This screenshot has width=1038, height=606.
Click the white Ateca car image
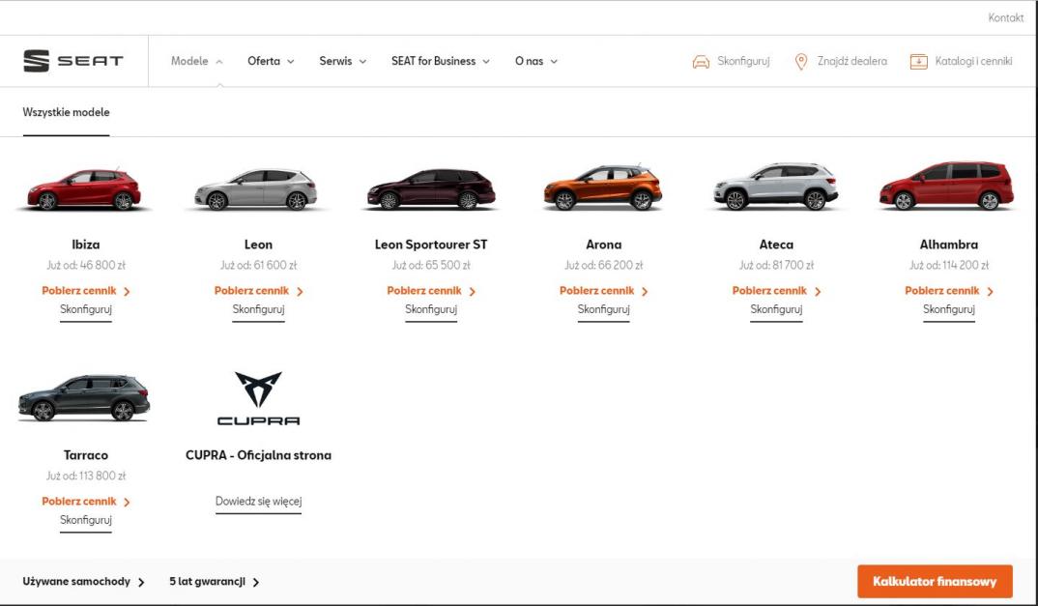pos(776,187)
